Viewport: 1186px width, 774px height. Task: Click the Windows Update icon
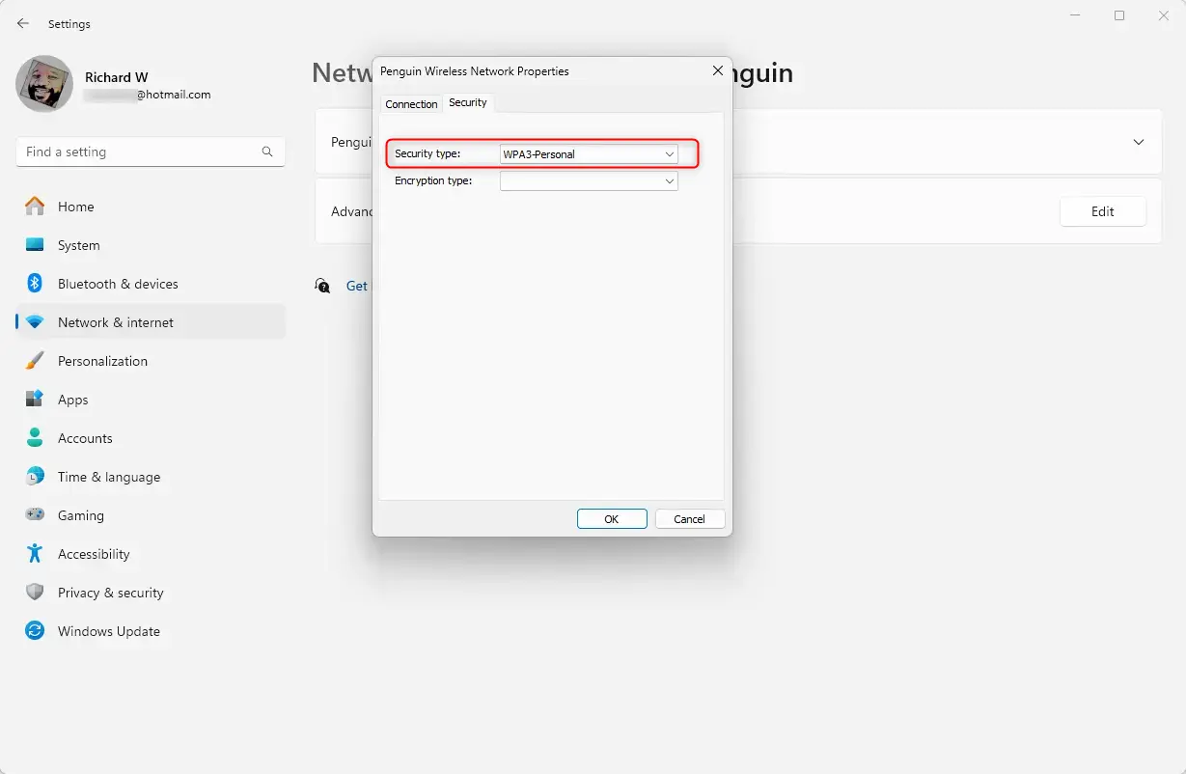(x=35, y=631)
